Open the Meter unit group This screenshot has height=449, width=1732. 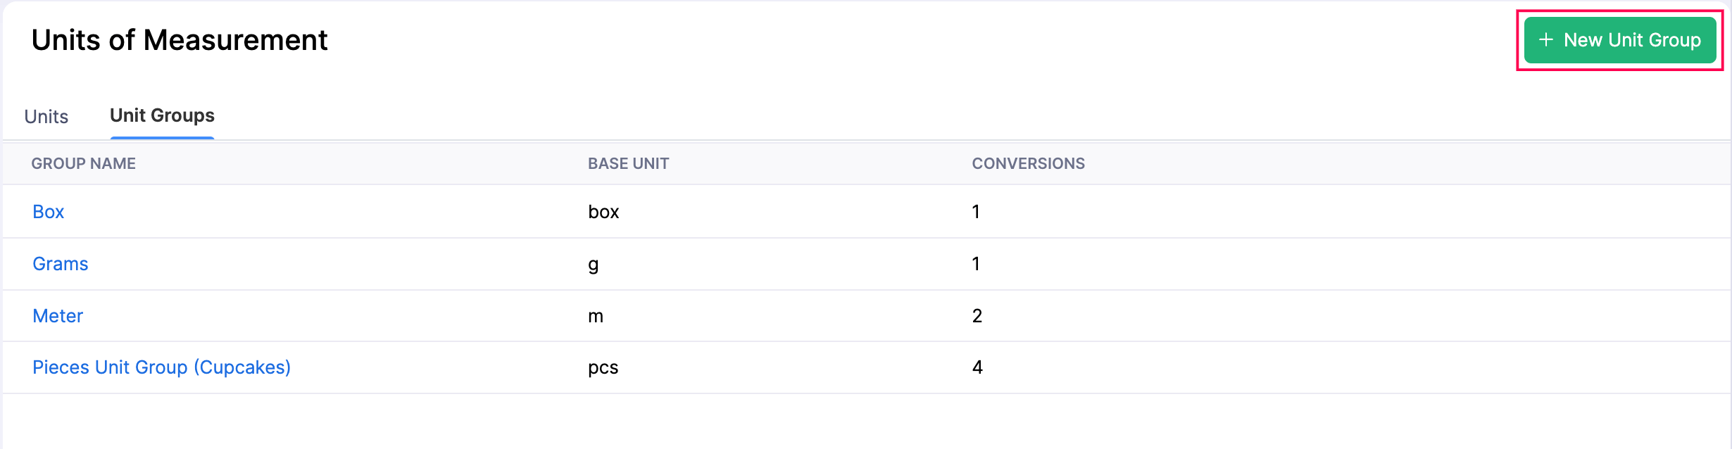(58, 316)
